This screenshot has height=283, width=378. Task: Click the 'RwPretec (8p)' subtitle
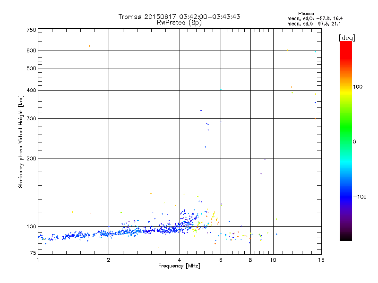pyautogui.click(x=180, y=23)
